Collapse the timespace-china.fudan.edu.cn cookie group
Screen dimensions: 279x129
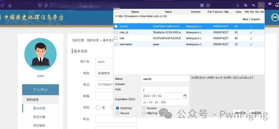tap(116, 16)
